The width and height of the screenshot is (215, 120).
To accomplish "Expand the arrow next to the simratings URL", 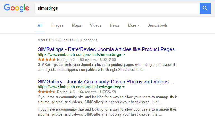I will pos(124,55).
